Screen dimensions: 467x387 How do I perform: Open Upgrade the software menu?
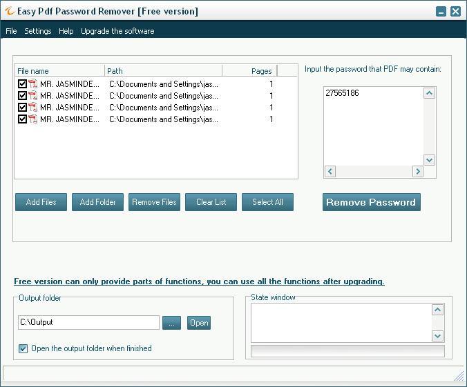(x=117, y=31)
